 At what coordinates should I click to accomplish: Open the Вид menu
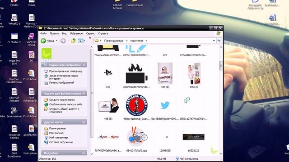pyautogui.click(x=64, y=33)
